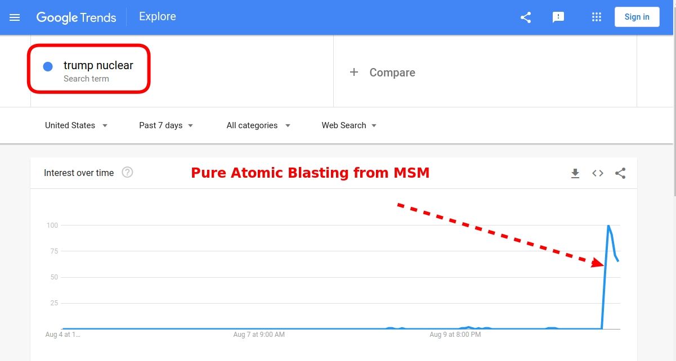Open the send feedback icon
Viewport: 676px width, 361px height.
pyautogui.click(x=558, y=17)
